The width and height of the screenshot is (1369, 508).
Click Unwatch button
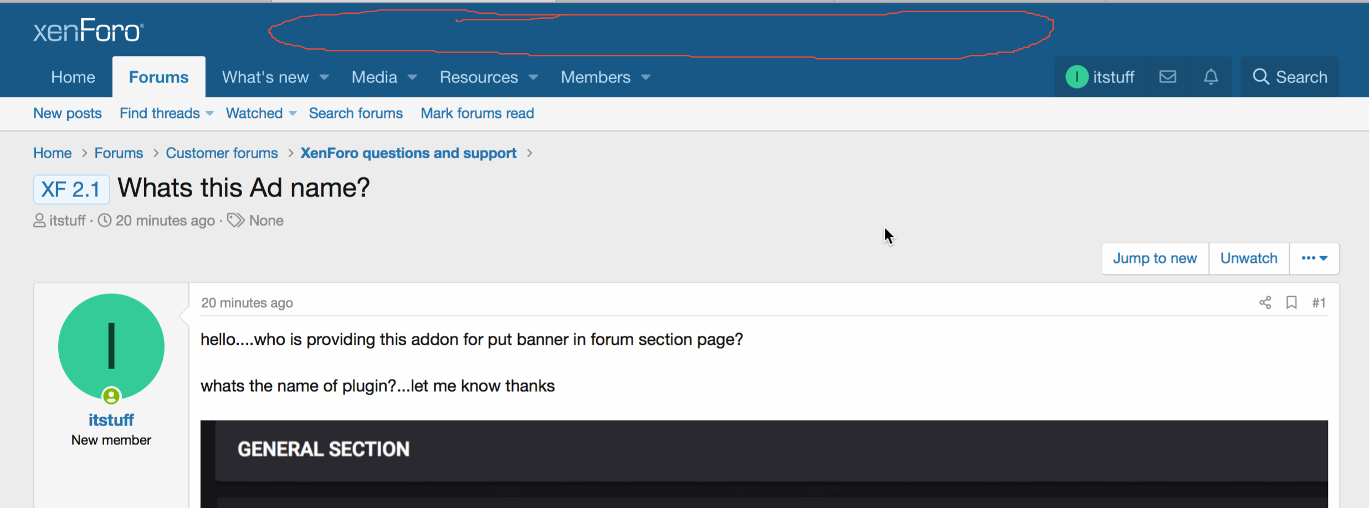tap(1249, 258)
